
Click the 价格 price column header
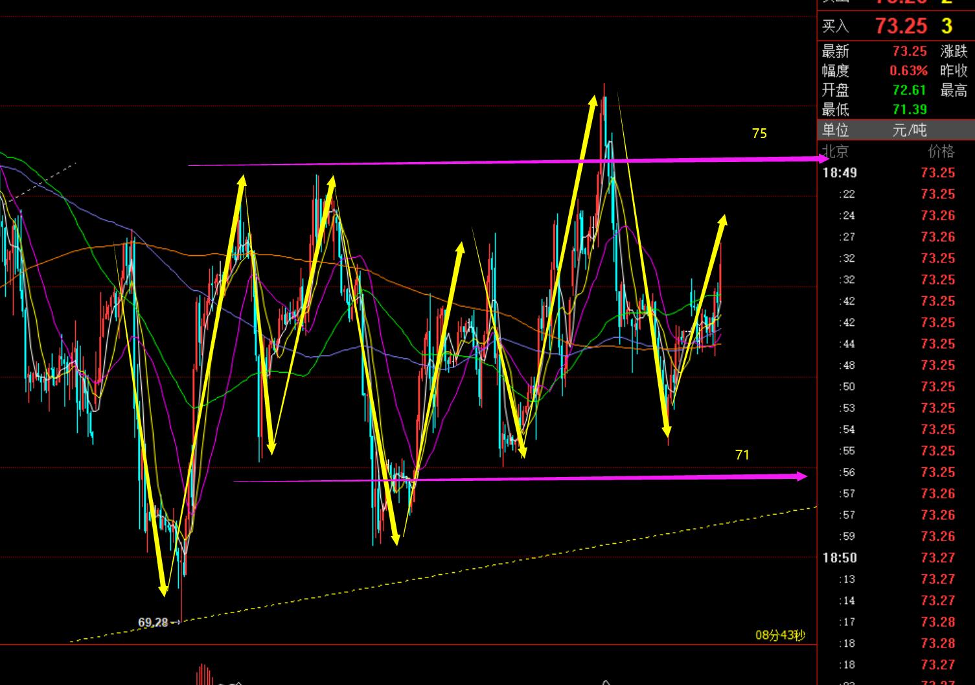pyautogui.click(x=941, y=152)
